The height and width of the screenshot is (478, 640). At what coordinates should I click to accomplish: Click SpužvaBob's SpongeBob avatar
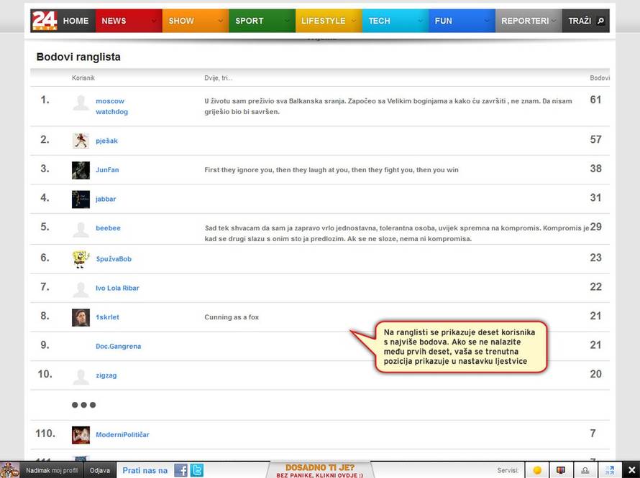click(x=81, y=258)
